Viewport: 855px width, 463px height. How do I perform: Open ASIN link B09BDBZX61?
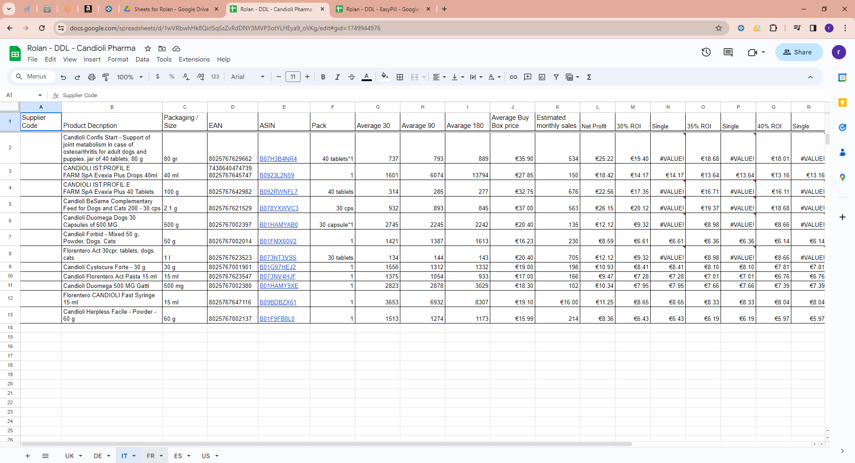click(x=278, y=302)
